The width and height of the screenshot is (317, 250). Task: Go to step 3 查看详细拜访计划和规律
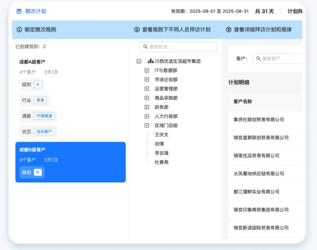click(262, 30)
